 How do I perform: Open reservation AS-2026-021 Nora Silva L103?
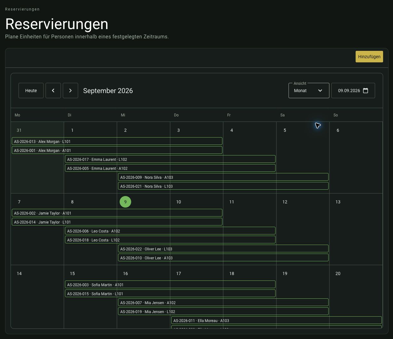tap(223, 186)
